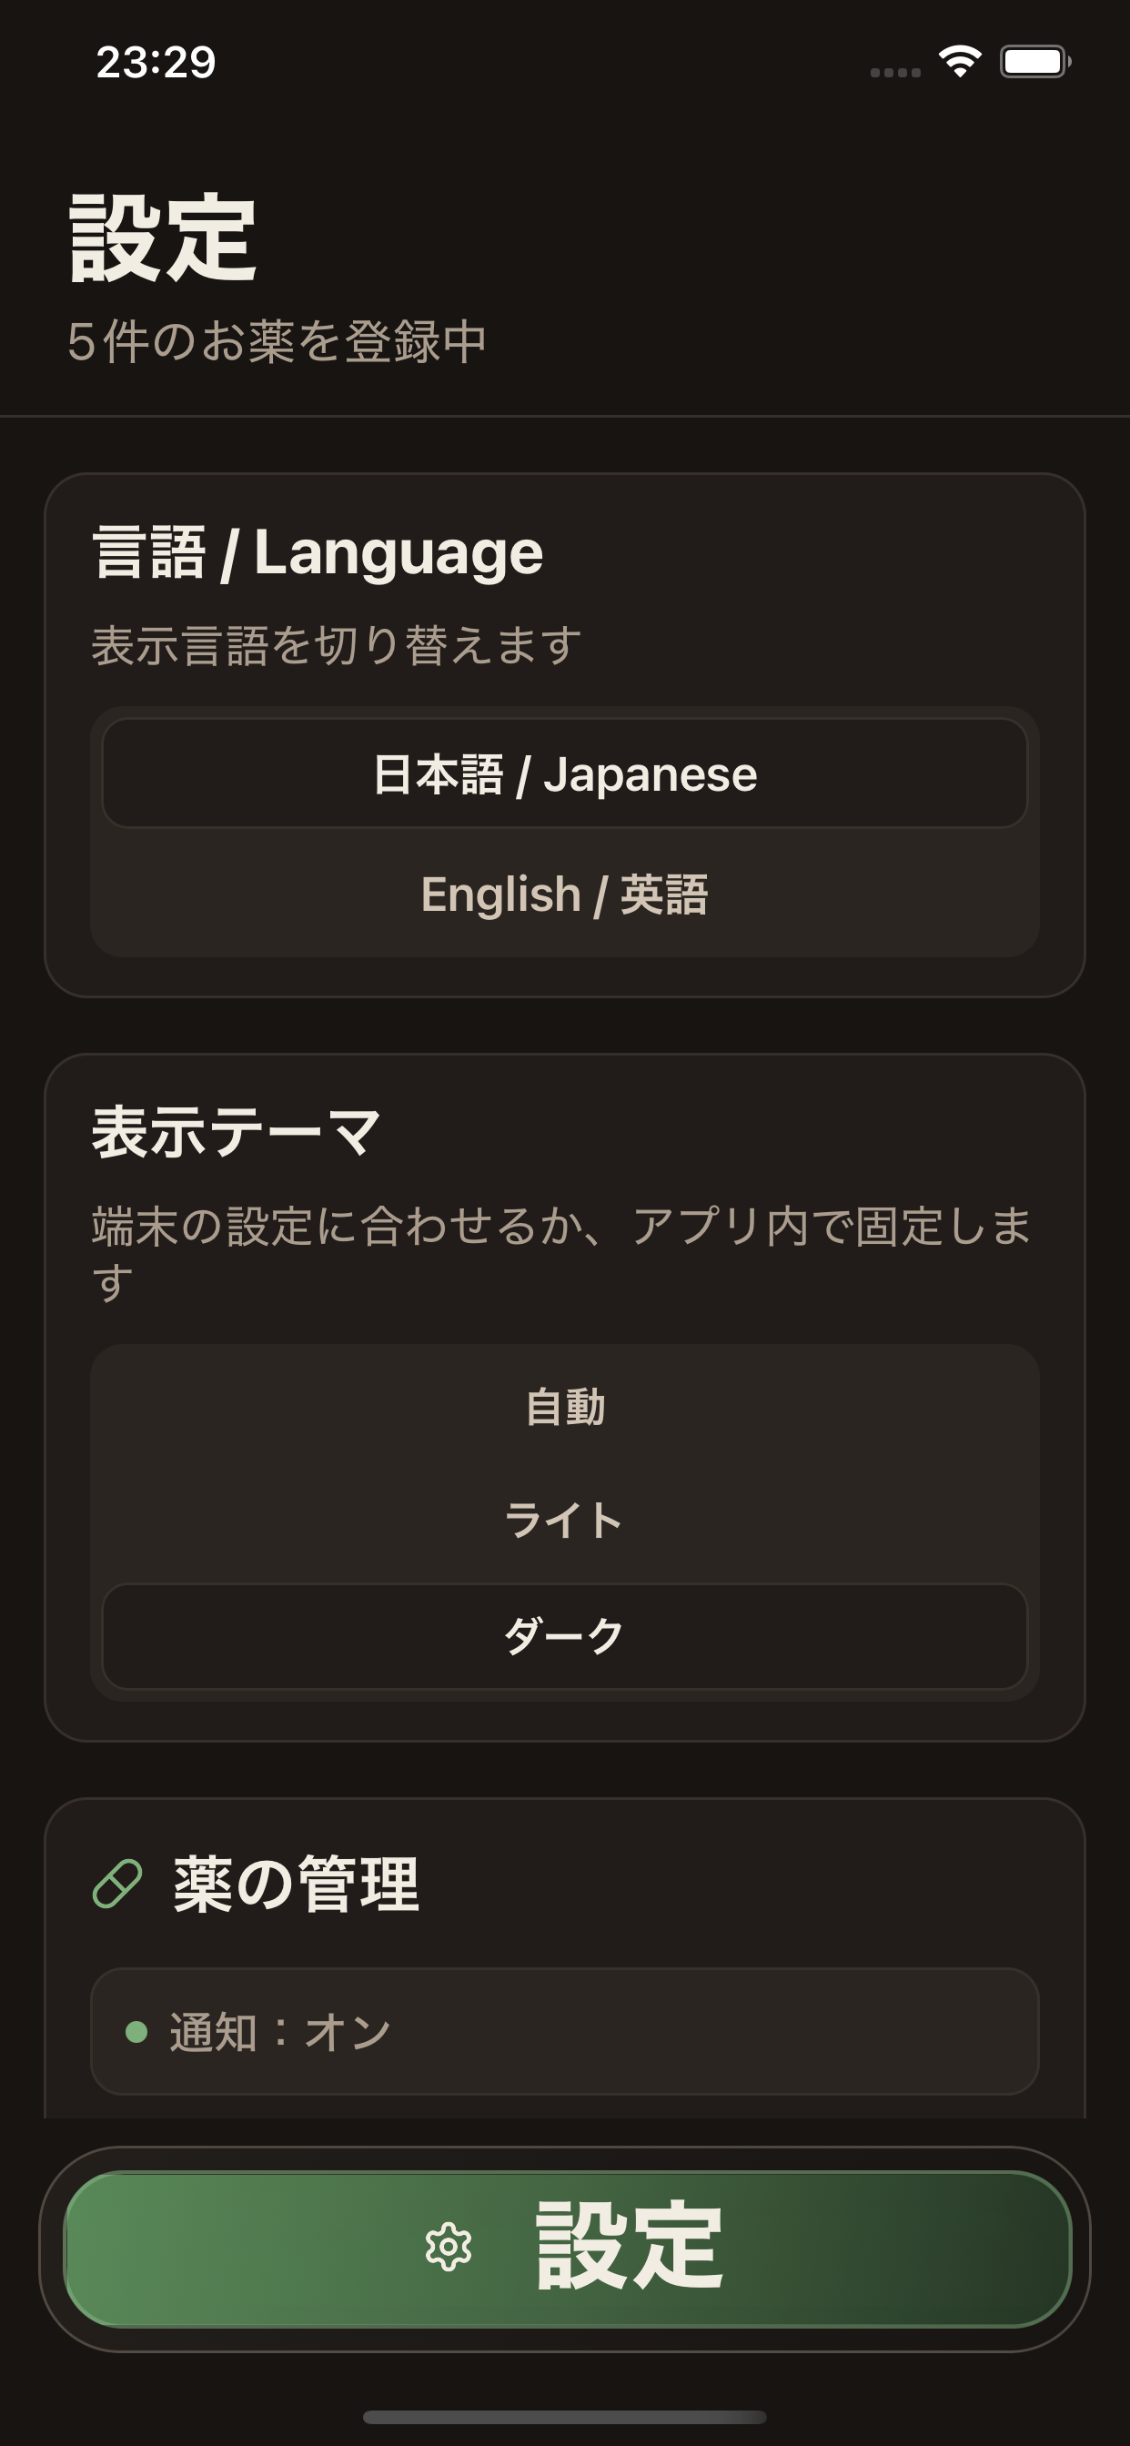
Task: Tap the home indicator bar at the bottom
Action: tap(565, 2416)
